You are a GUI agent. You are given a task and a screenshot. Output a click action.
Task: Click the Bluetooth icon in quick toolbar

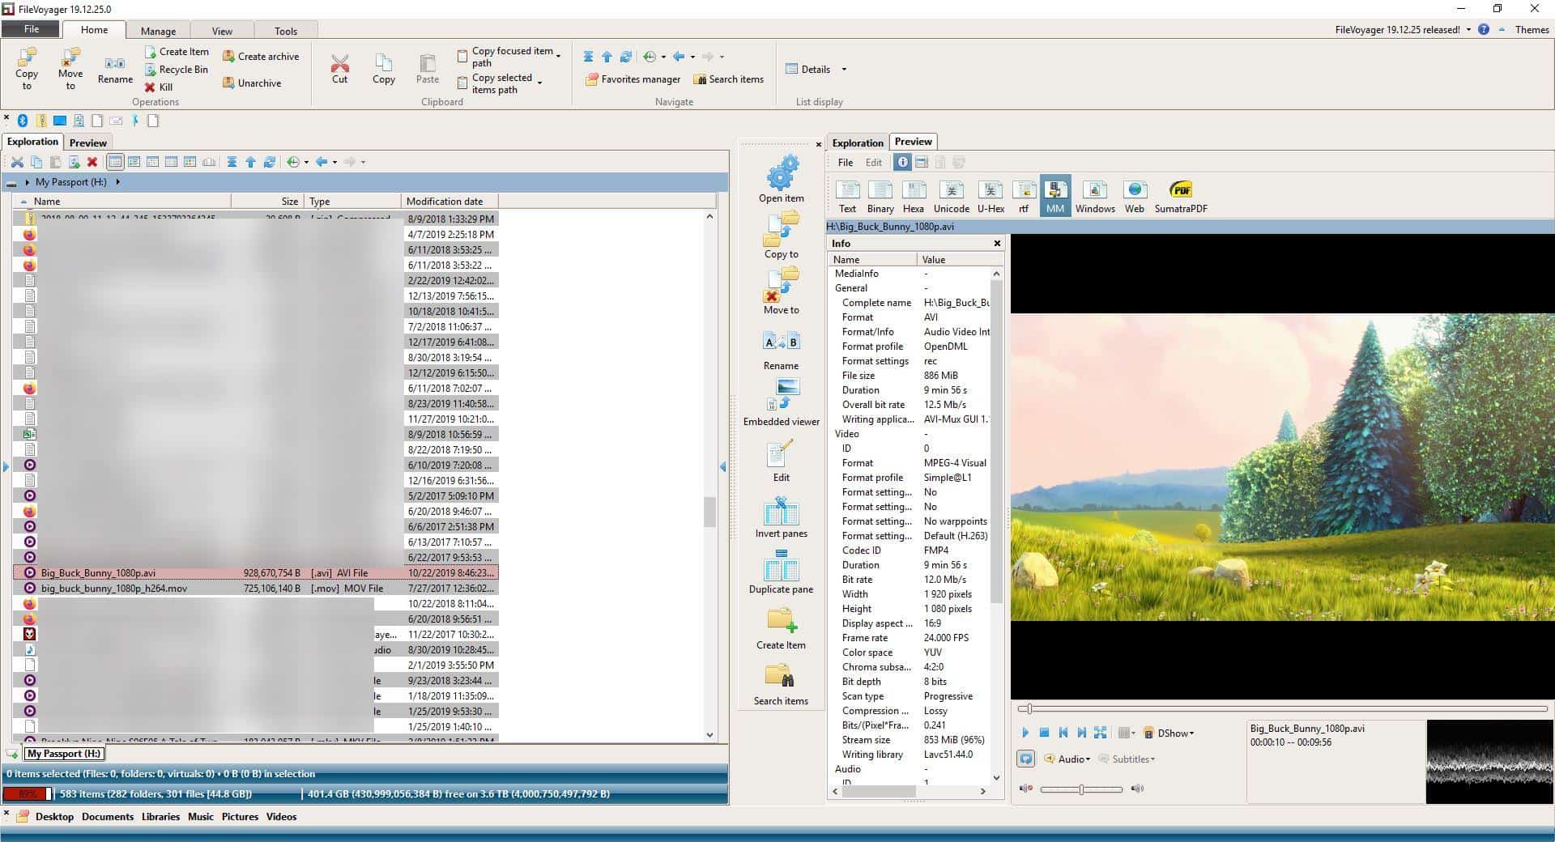point(23,121)
